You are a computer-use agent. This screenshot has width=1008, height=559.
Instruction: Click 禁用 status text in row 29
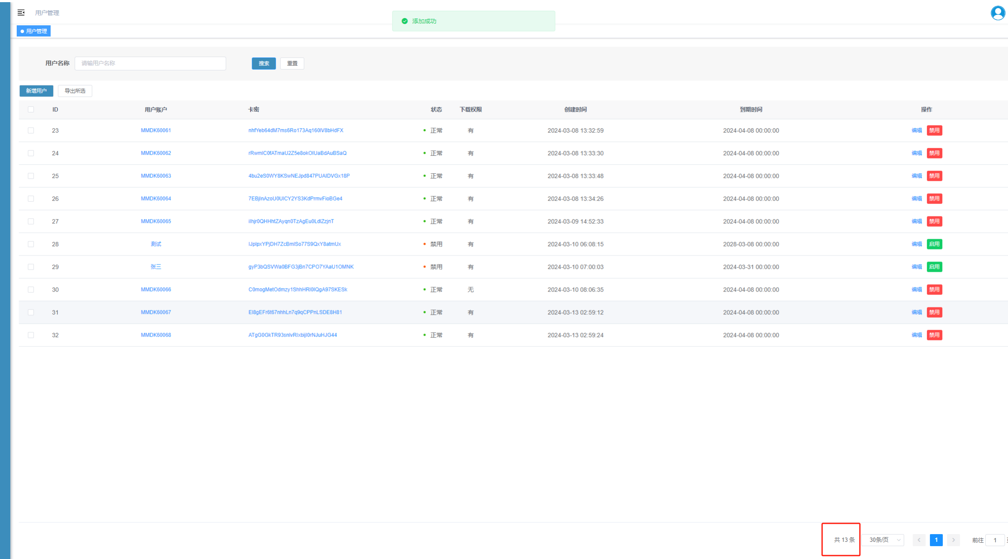(x=436, y=267)
